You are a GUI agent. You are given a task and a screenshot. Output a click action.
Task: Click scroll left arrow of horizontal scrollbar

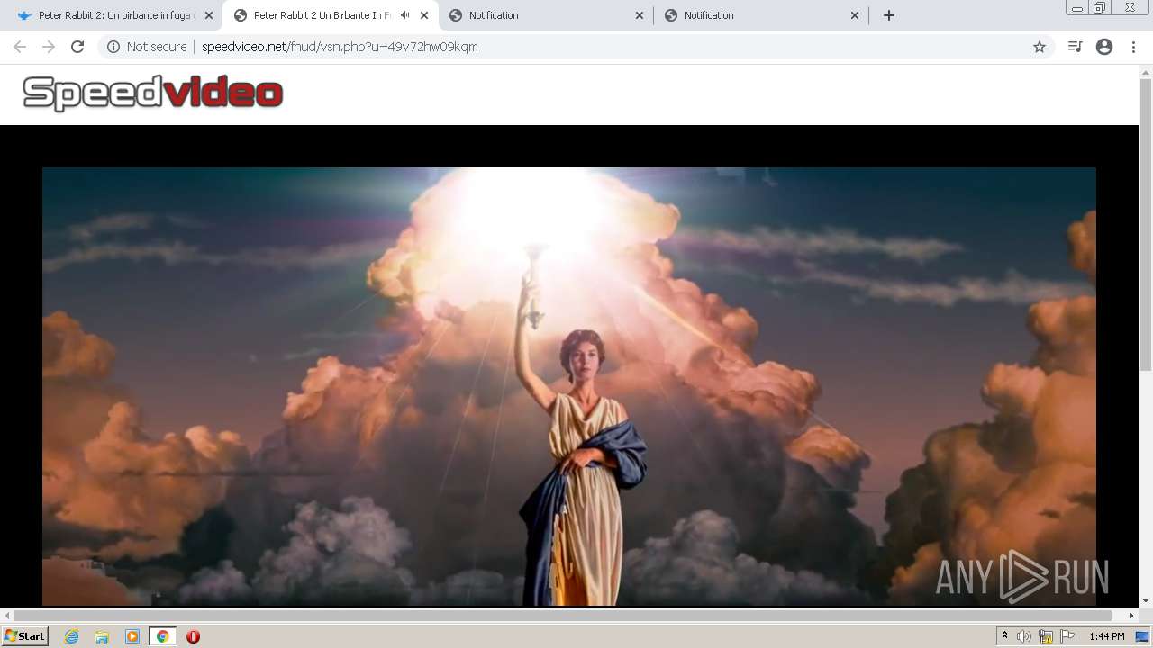[7, 616]
